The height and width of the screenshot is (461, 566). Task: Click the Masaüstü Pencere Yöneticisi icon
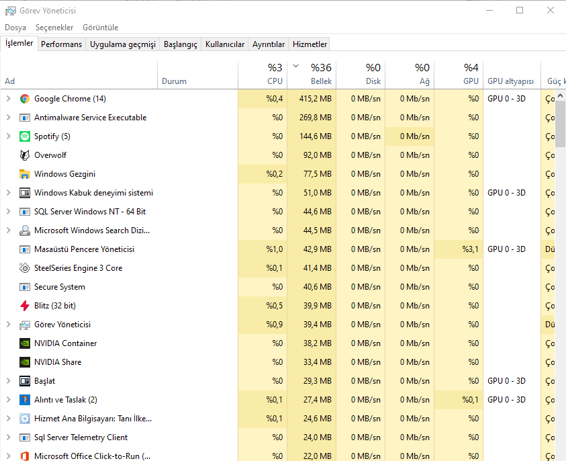click(x=25, y=249)
